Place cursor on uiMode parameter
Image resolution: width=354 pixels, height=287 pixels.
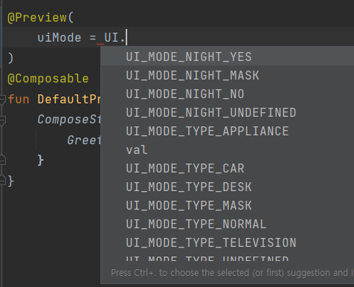point(59,38)
